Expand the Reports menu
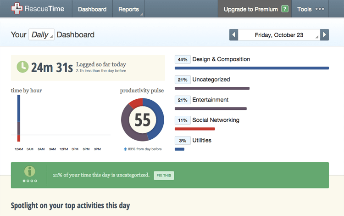This screenshot has width=344, height=216. pos(128,9)
